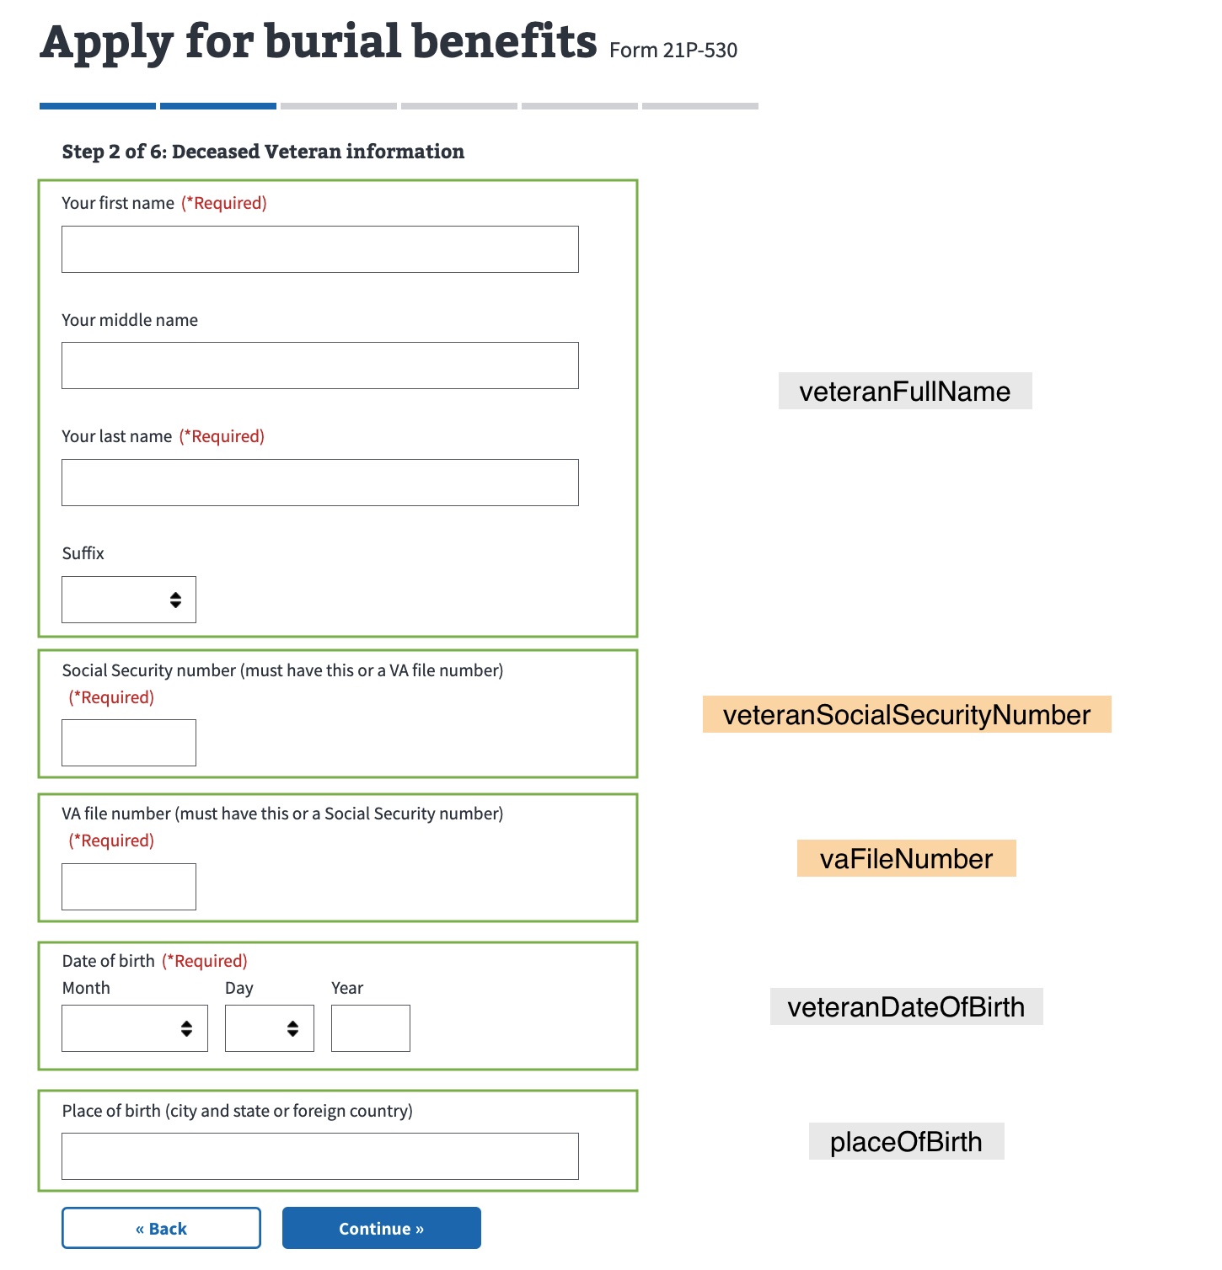Viewport: 1222px width, 1270px height.
Task: Select the veteranSocialSecurityNumber highlighted label
Action: (x=907, y=715)
